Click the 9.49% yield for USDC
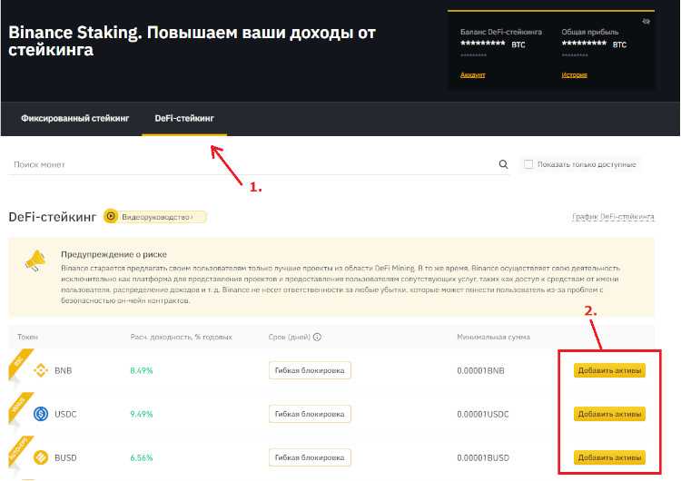Image resolution: width=681 pixels, height=481 pixels. click(x=142, y=414)
